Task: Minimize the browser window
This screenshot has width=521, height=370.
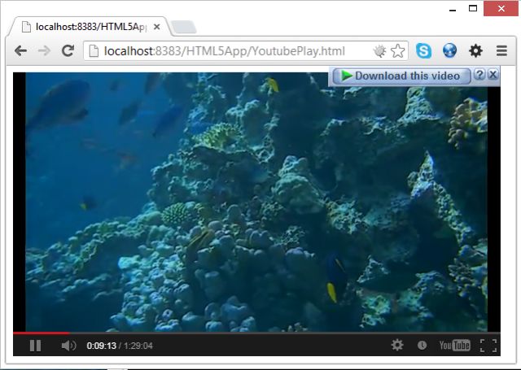Action: point(453,9)
